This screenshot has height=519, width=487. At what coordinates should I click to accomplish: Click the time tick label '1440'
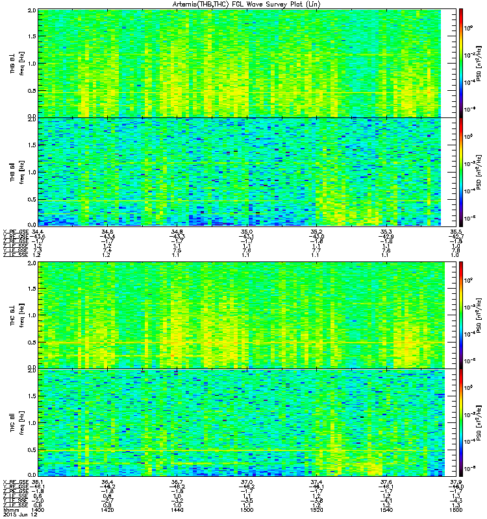(177, 510)
